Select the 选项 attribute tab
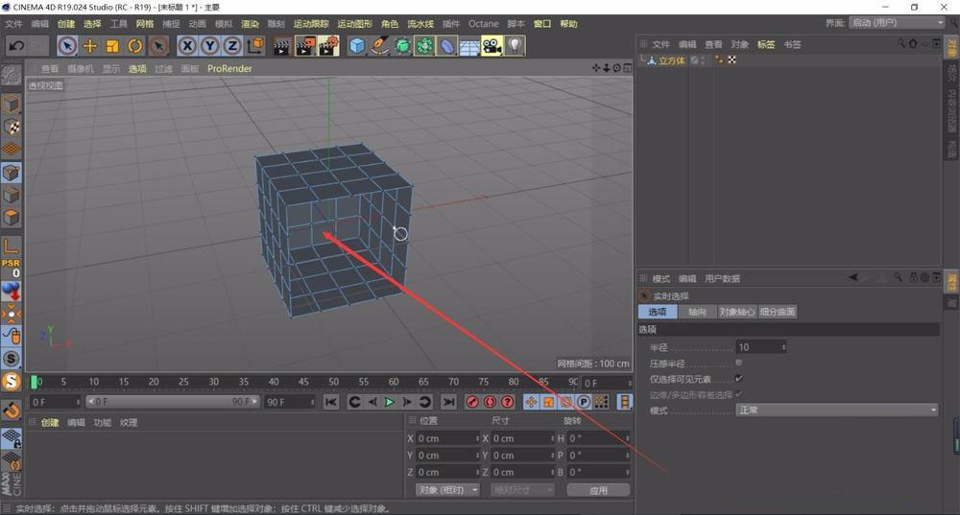960x515 pixels. click(658, 312)
